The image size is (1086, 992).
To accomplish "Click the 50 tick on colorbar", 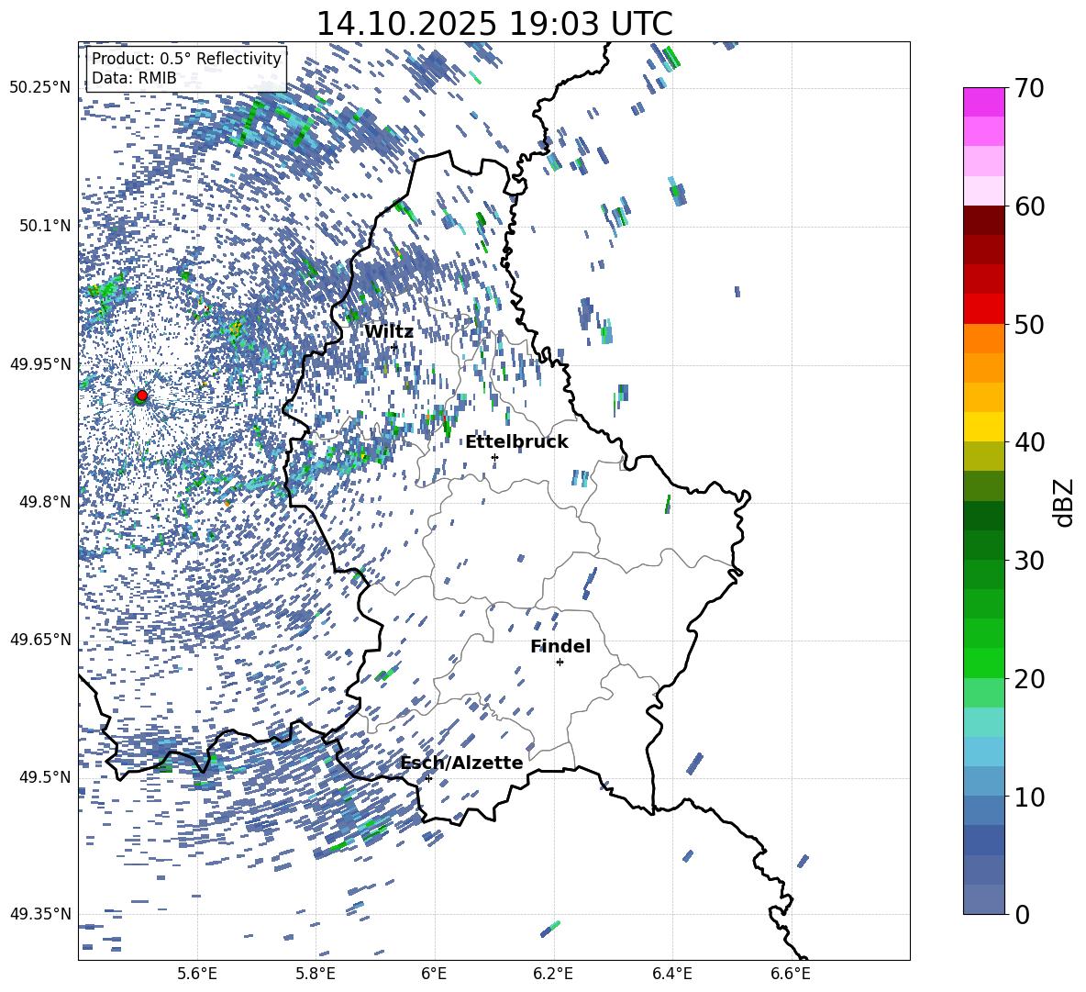I will [x=1029, y=325].
